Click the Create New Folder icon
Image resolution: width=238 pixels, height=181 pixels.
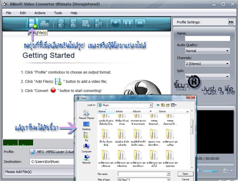[x=168, y=105]
